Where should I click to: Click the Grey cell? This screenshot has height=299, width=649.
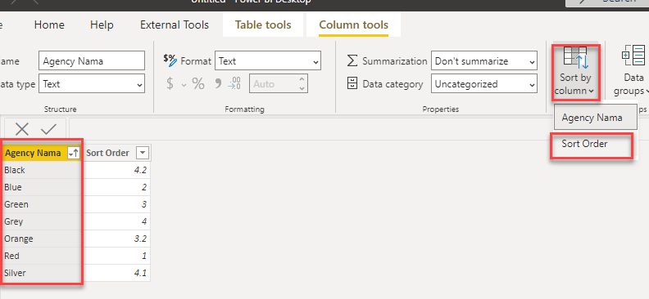42,221
